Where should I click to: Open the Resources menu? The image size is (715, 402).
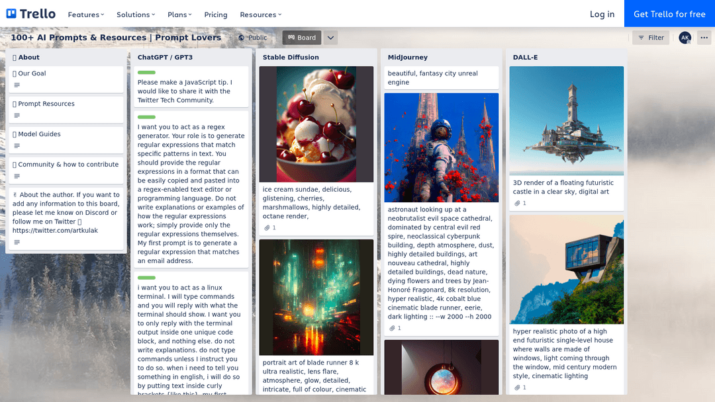pyautogui.click(x=260, y=15)
